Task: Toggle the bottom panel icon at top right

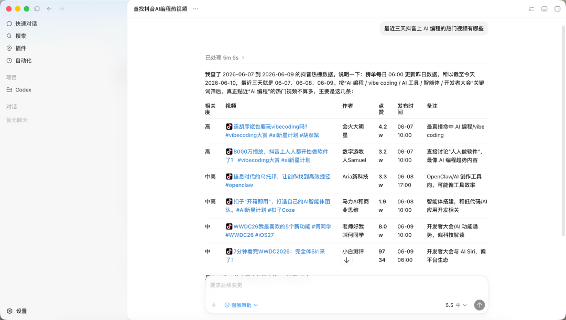Action: click(x=545, y=9)
